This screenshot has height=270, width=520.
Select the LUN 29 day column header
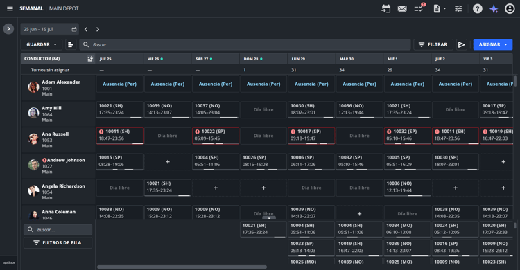tap(311, 59)
